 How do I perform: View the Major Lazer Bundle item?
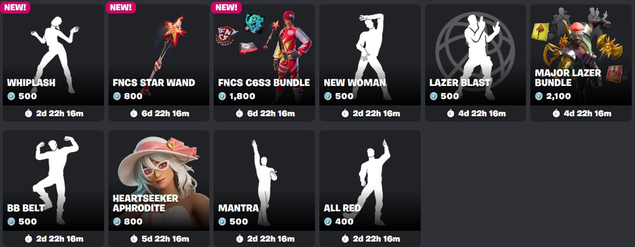[581, 63]
